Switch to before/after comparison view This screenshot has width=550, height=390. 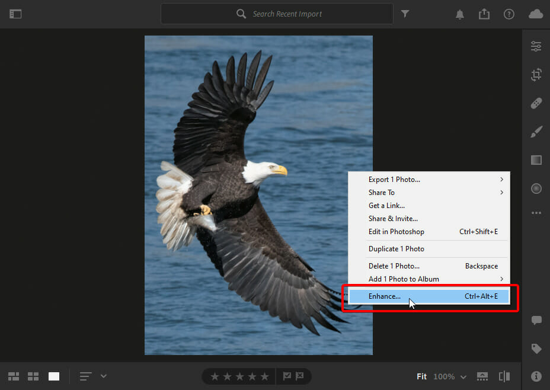pos(504,376)
